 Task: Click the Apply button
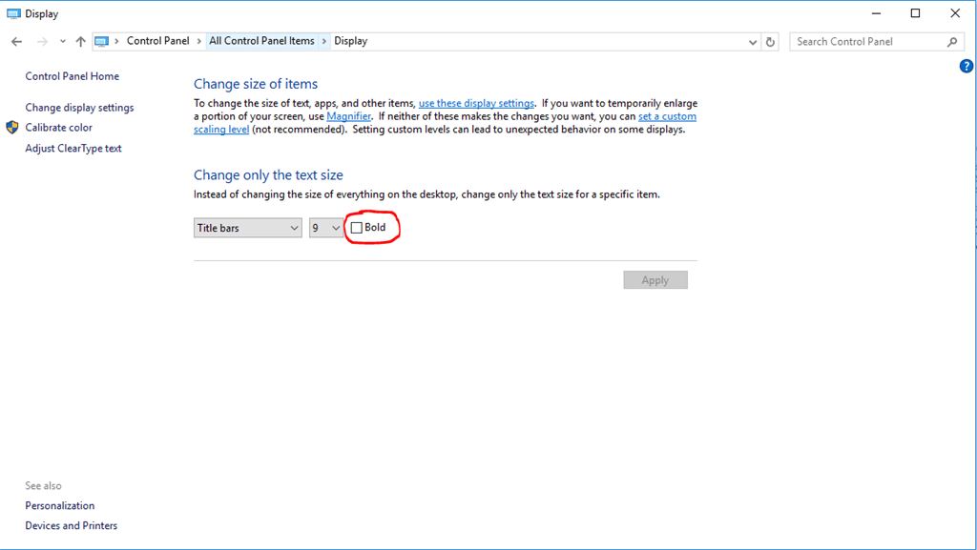[x=655, y=280]
